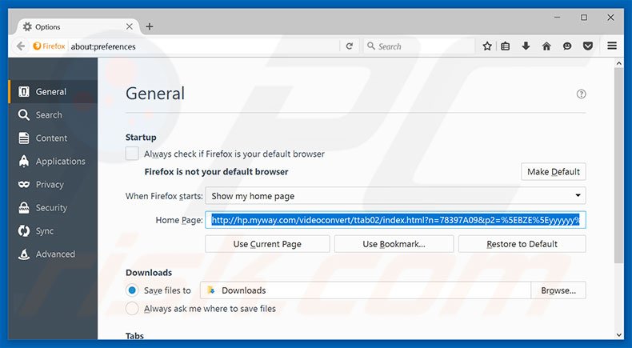Minimize the Firefox window
Viewport: 632px width, 348px height.
[557, 18]
